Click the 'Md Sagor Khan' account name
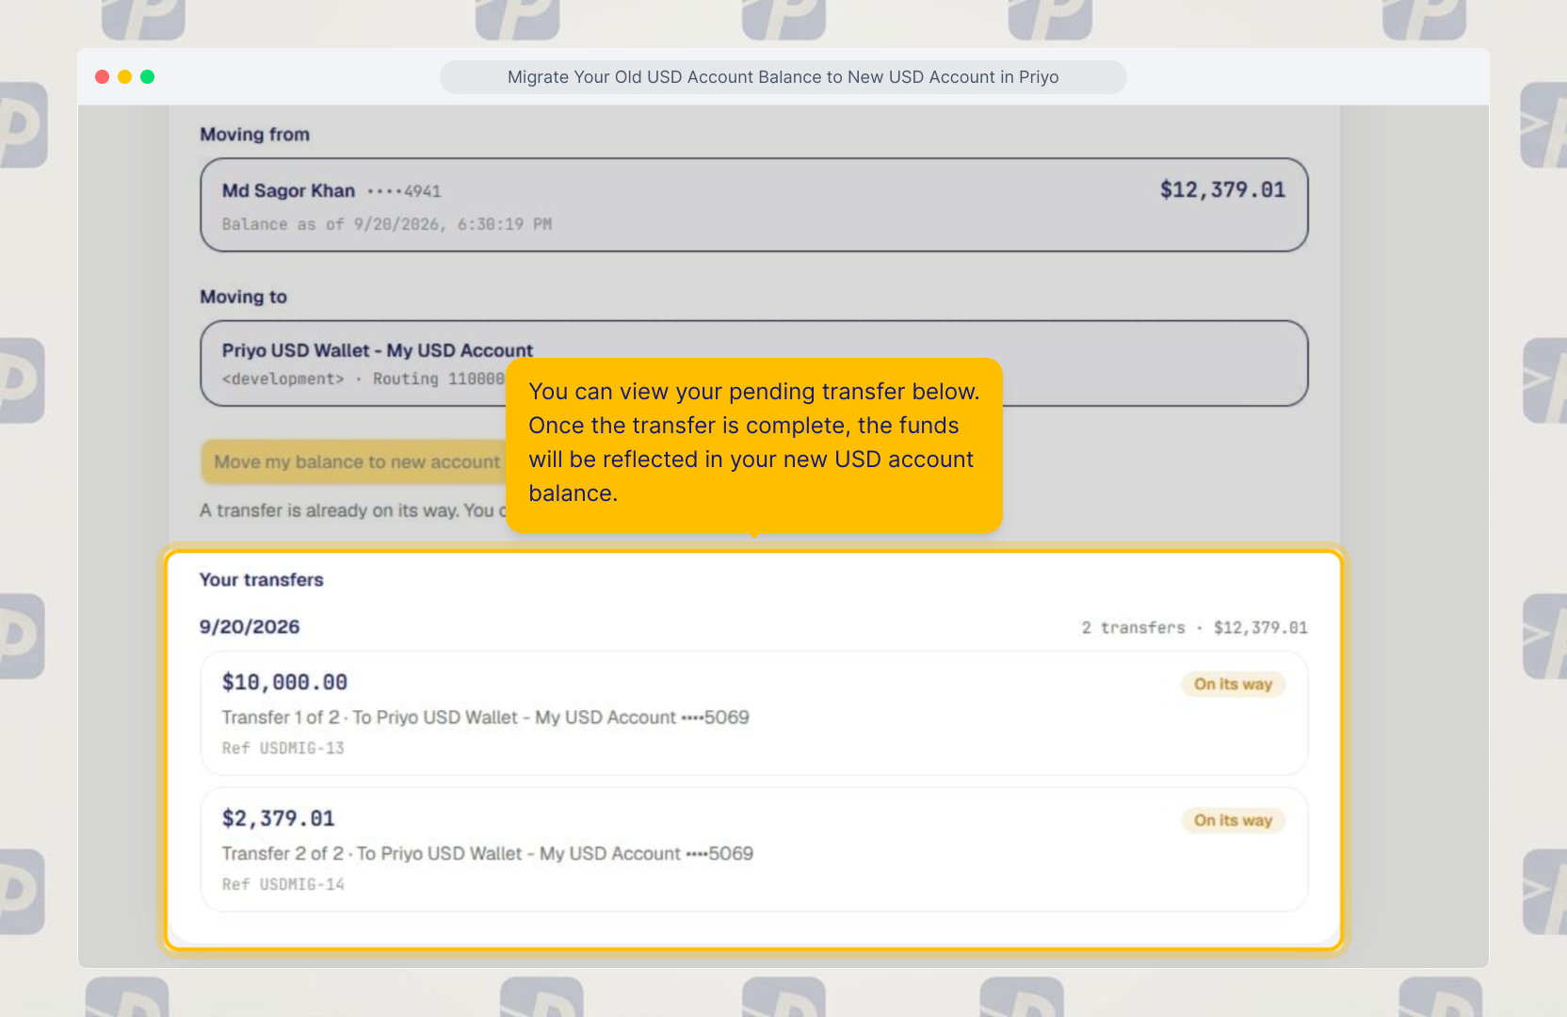The width and height of the screenshot is (1567, 1017). click(288, 191)
